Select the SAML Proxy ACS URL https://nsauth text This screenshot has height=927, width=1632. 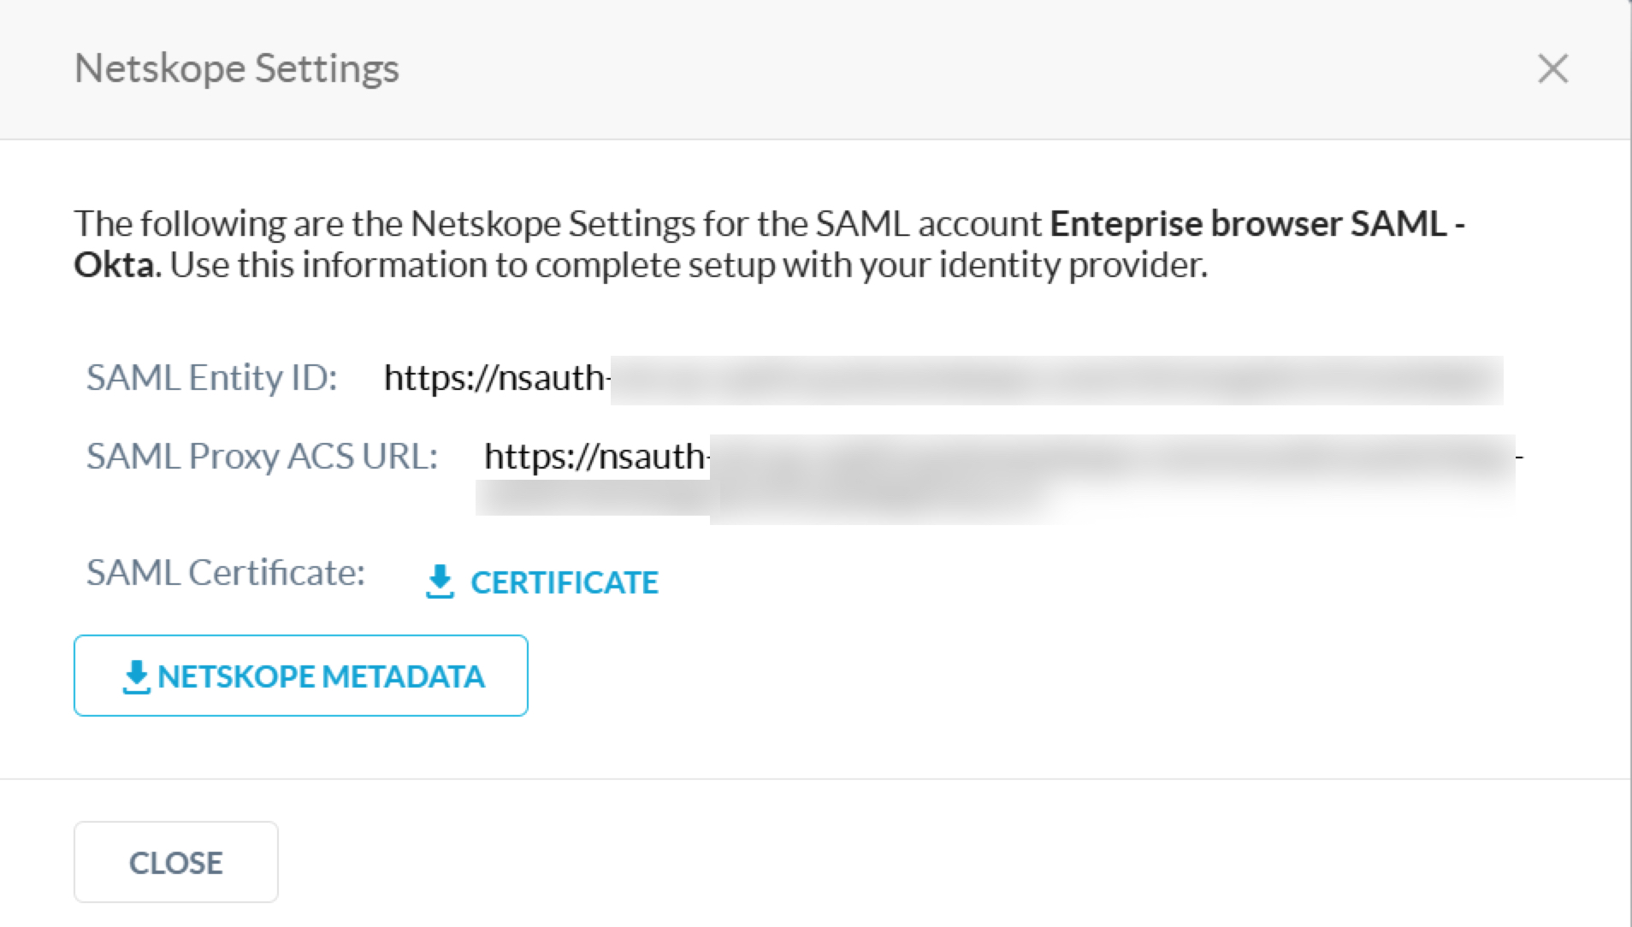tap(595, 456)
